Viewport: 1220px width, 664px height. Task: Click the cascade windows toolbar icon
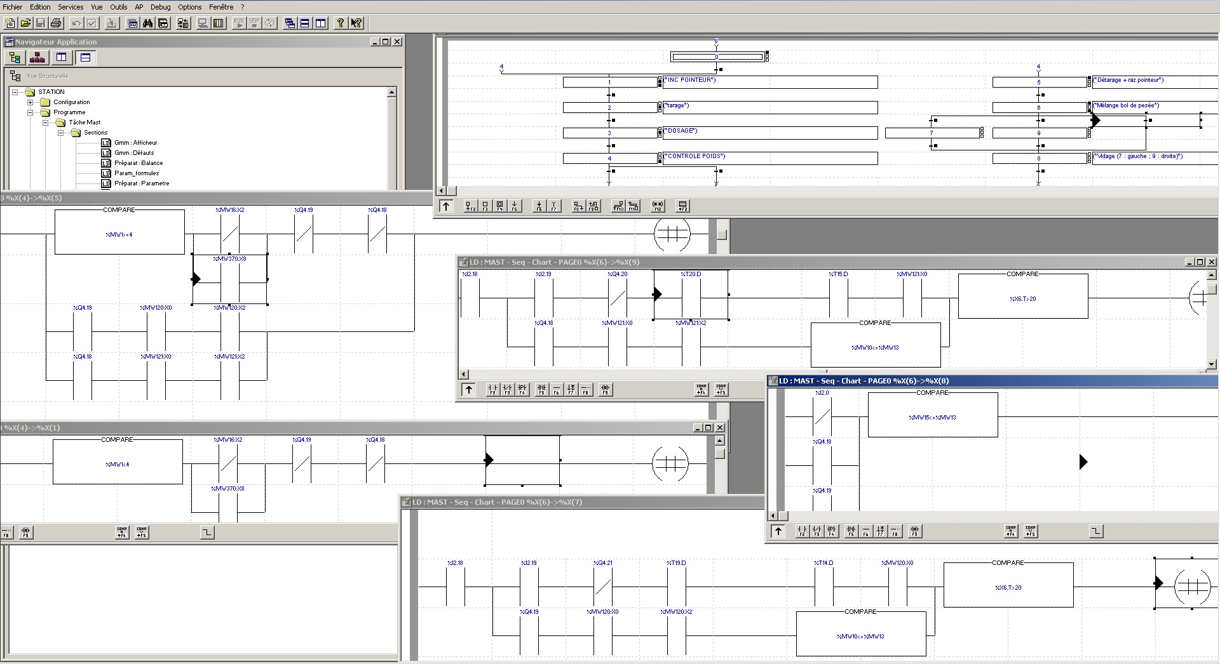click(x=290, y=23)
